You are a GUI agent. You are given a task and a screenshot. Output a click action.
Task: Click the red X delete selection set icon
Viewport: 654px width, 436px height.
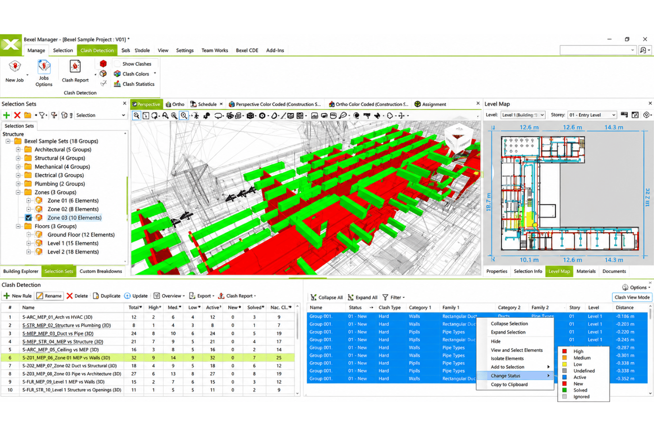click(17, 115)
